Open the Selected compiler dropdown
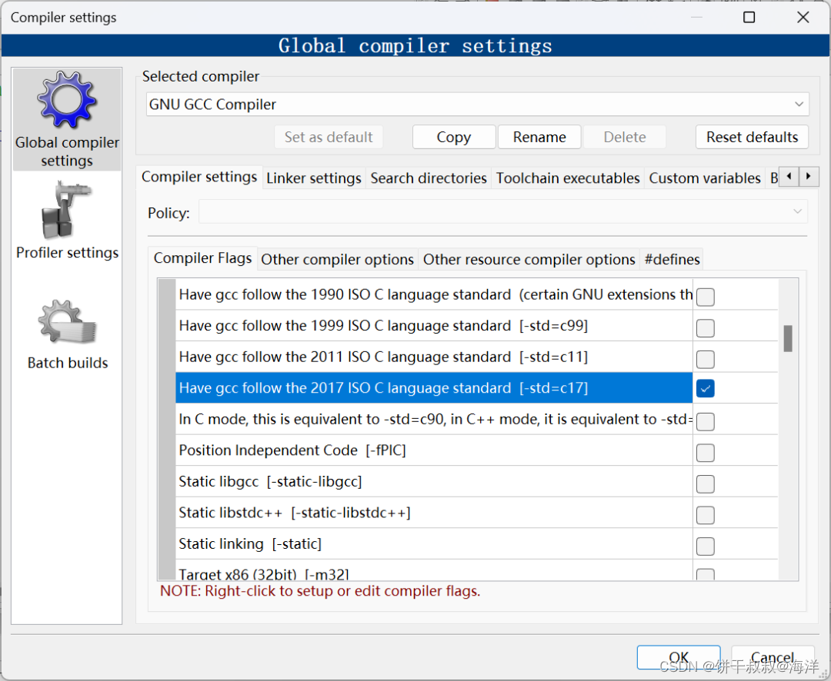Screen dimensions: 831x681 tap(477, 105)
